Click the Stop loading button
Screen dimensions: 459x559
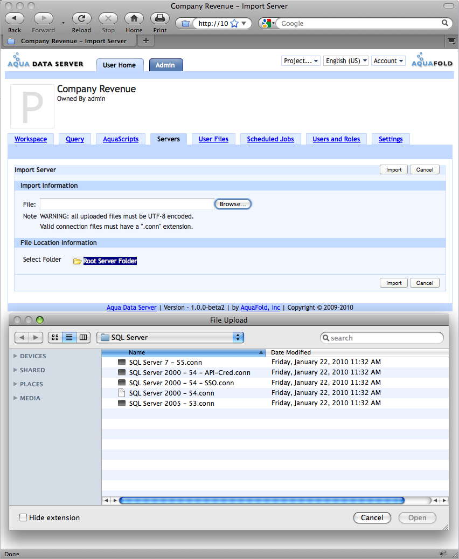108,18
